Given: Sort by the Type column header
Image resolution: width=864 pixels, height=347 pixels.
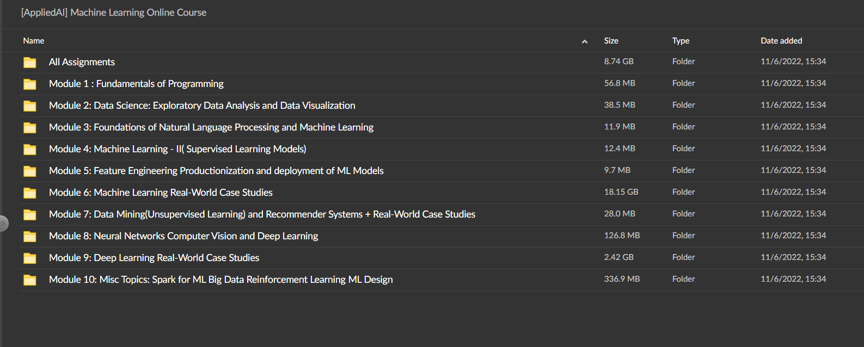Looking at the screenshot, I should 681,41.
